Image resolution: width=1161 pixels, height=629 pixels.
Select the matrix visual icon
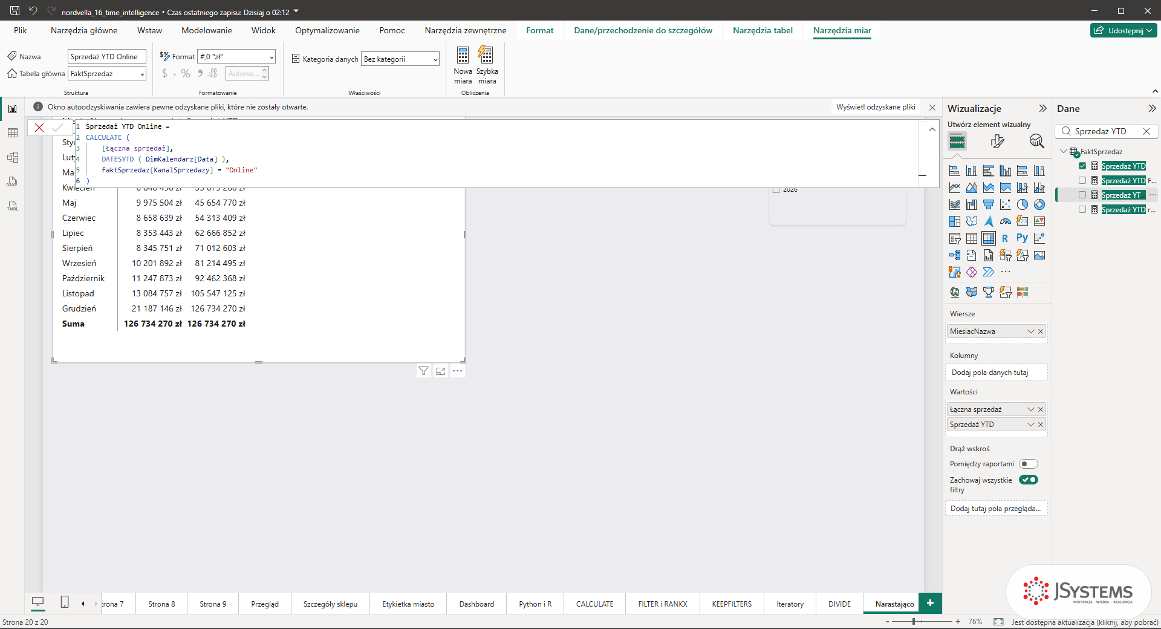[x=988, y=238]
